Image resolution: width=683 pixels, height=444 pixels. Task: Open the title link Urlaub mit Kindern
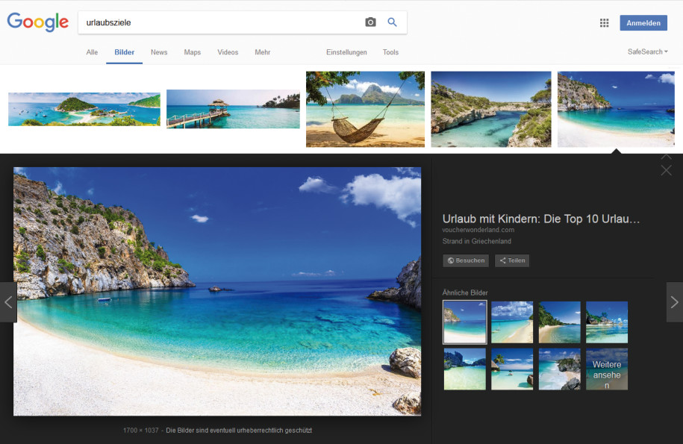[541, 219]
